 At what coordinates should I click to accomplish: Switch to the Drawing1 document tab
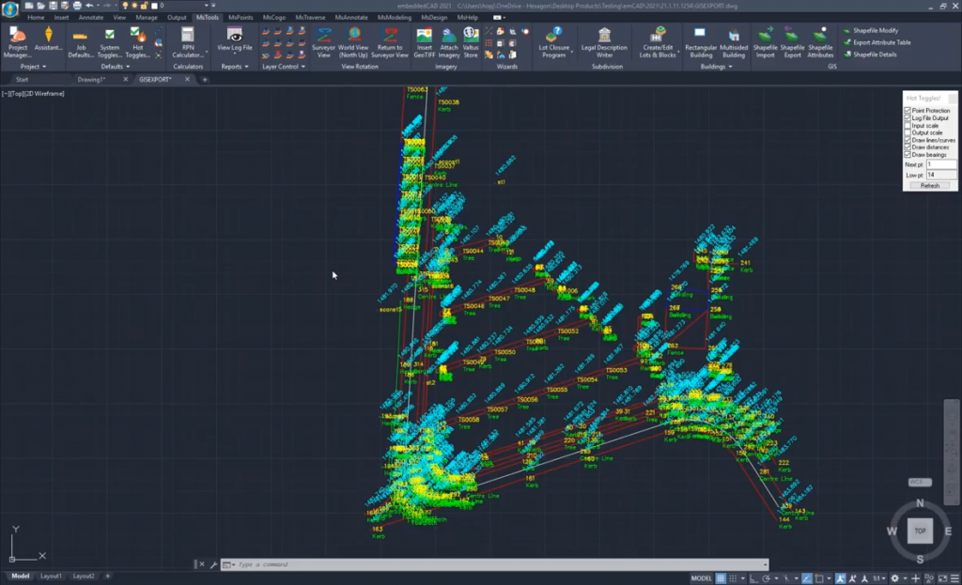91,80
